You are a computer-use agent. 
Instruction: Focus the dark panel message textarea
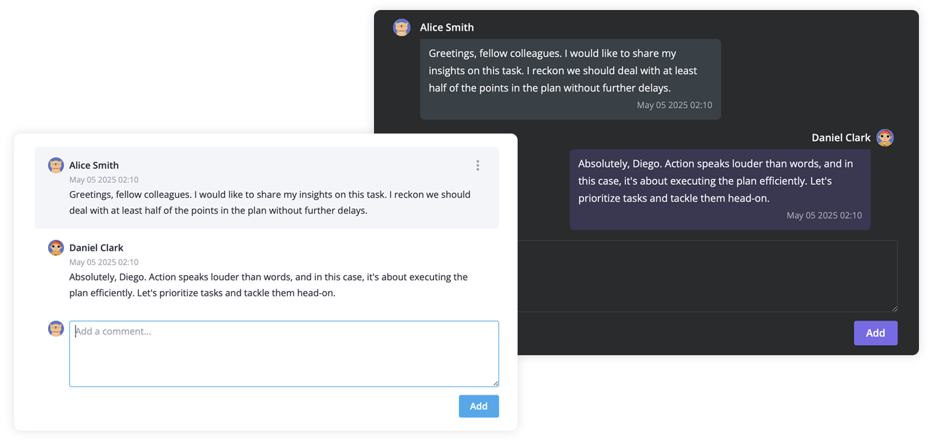pos(707,276)
